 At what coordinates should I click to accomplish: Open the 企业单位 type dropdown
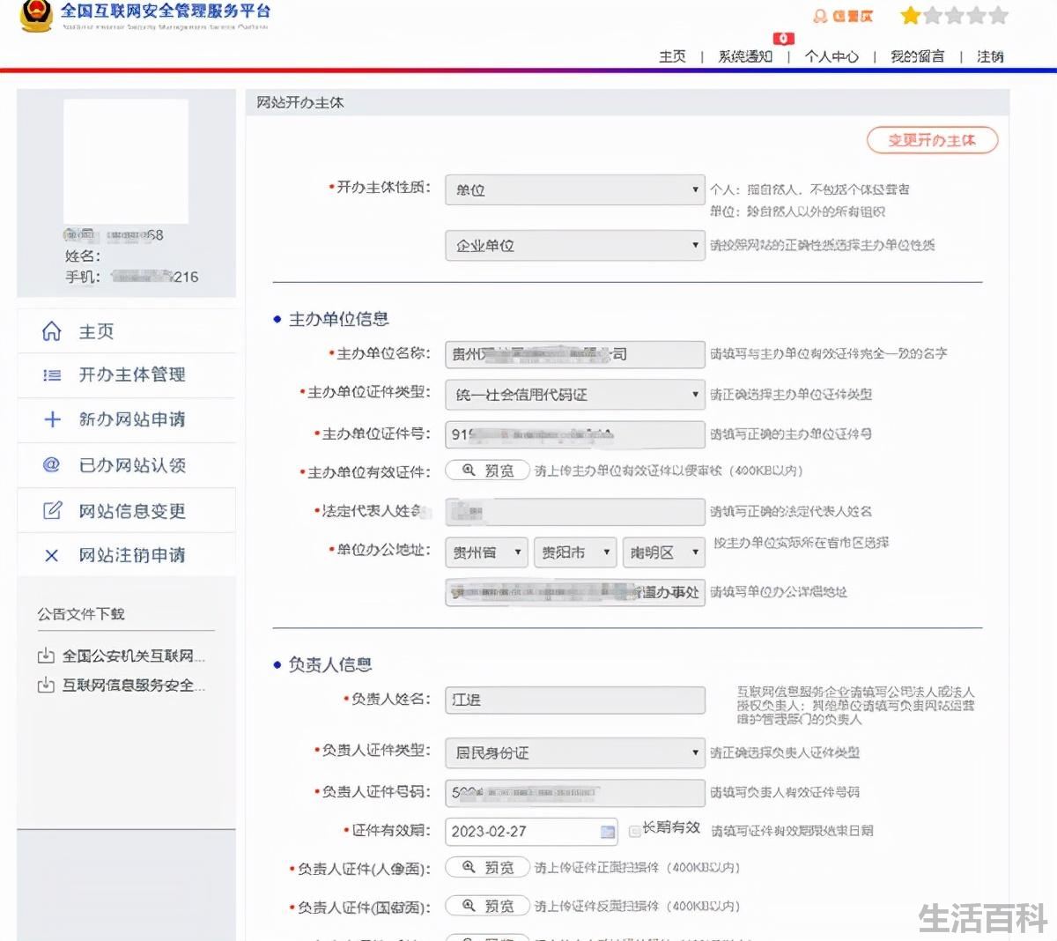[x=574, y=245]
